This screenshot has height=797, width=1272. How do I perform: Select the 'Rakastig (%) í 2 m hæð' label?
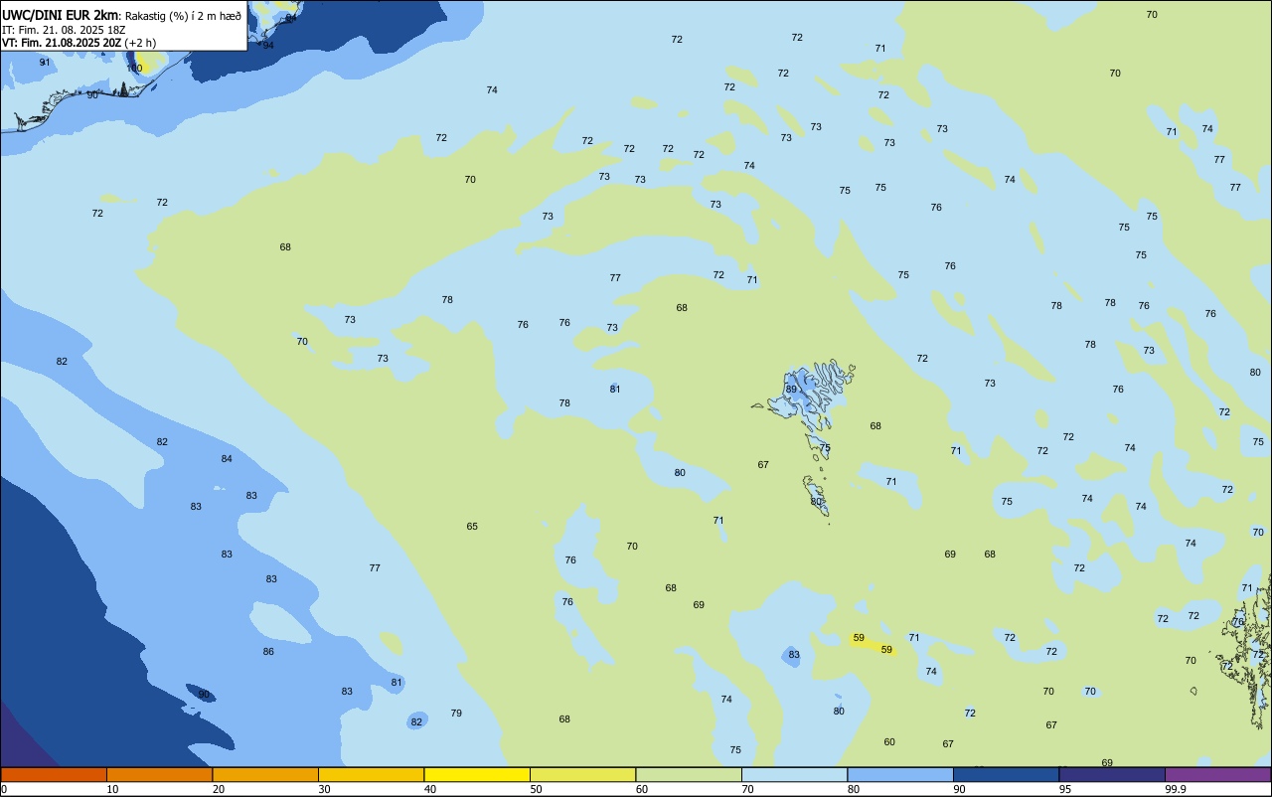point(183,16)
